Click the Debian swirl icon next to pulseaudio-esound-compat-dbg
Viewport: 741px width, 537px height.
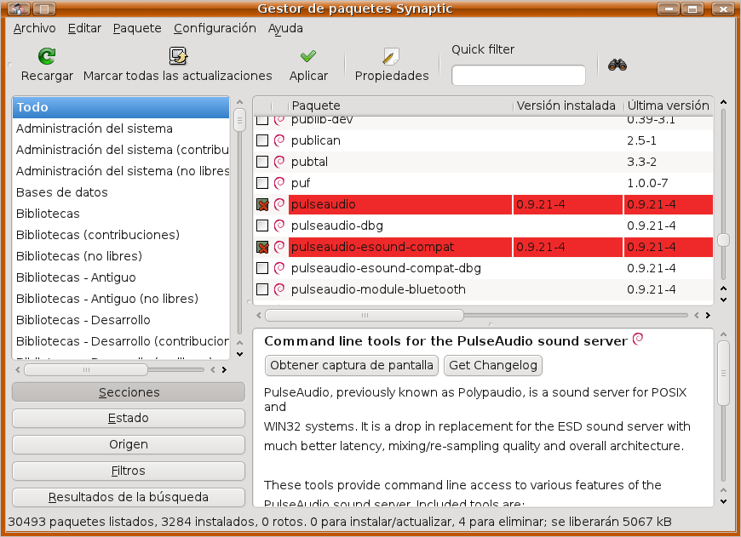click(x=279, y=268)
